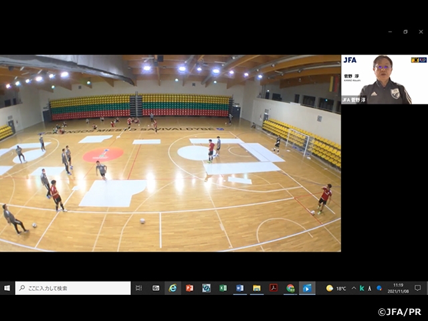Open the Windows Start menu
Screen dimensions: 428x321
(7, 288)
